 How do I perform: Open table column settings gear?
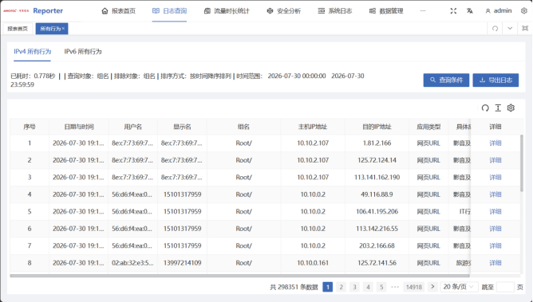(511, 108)
